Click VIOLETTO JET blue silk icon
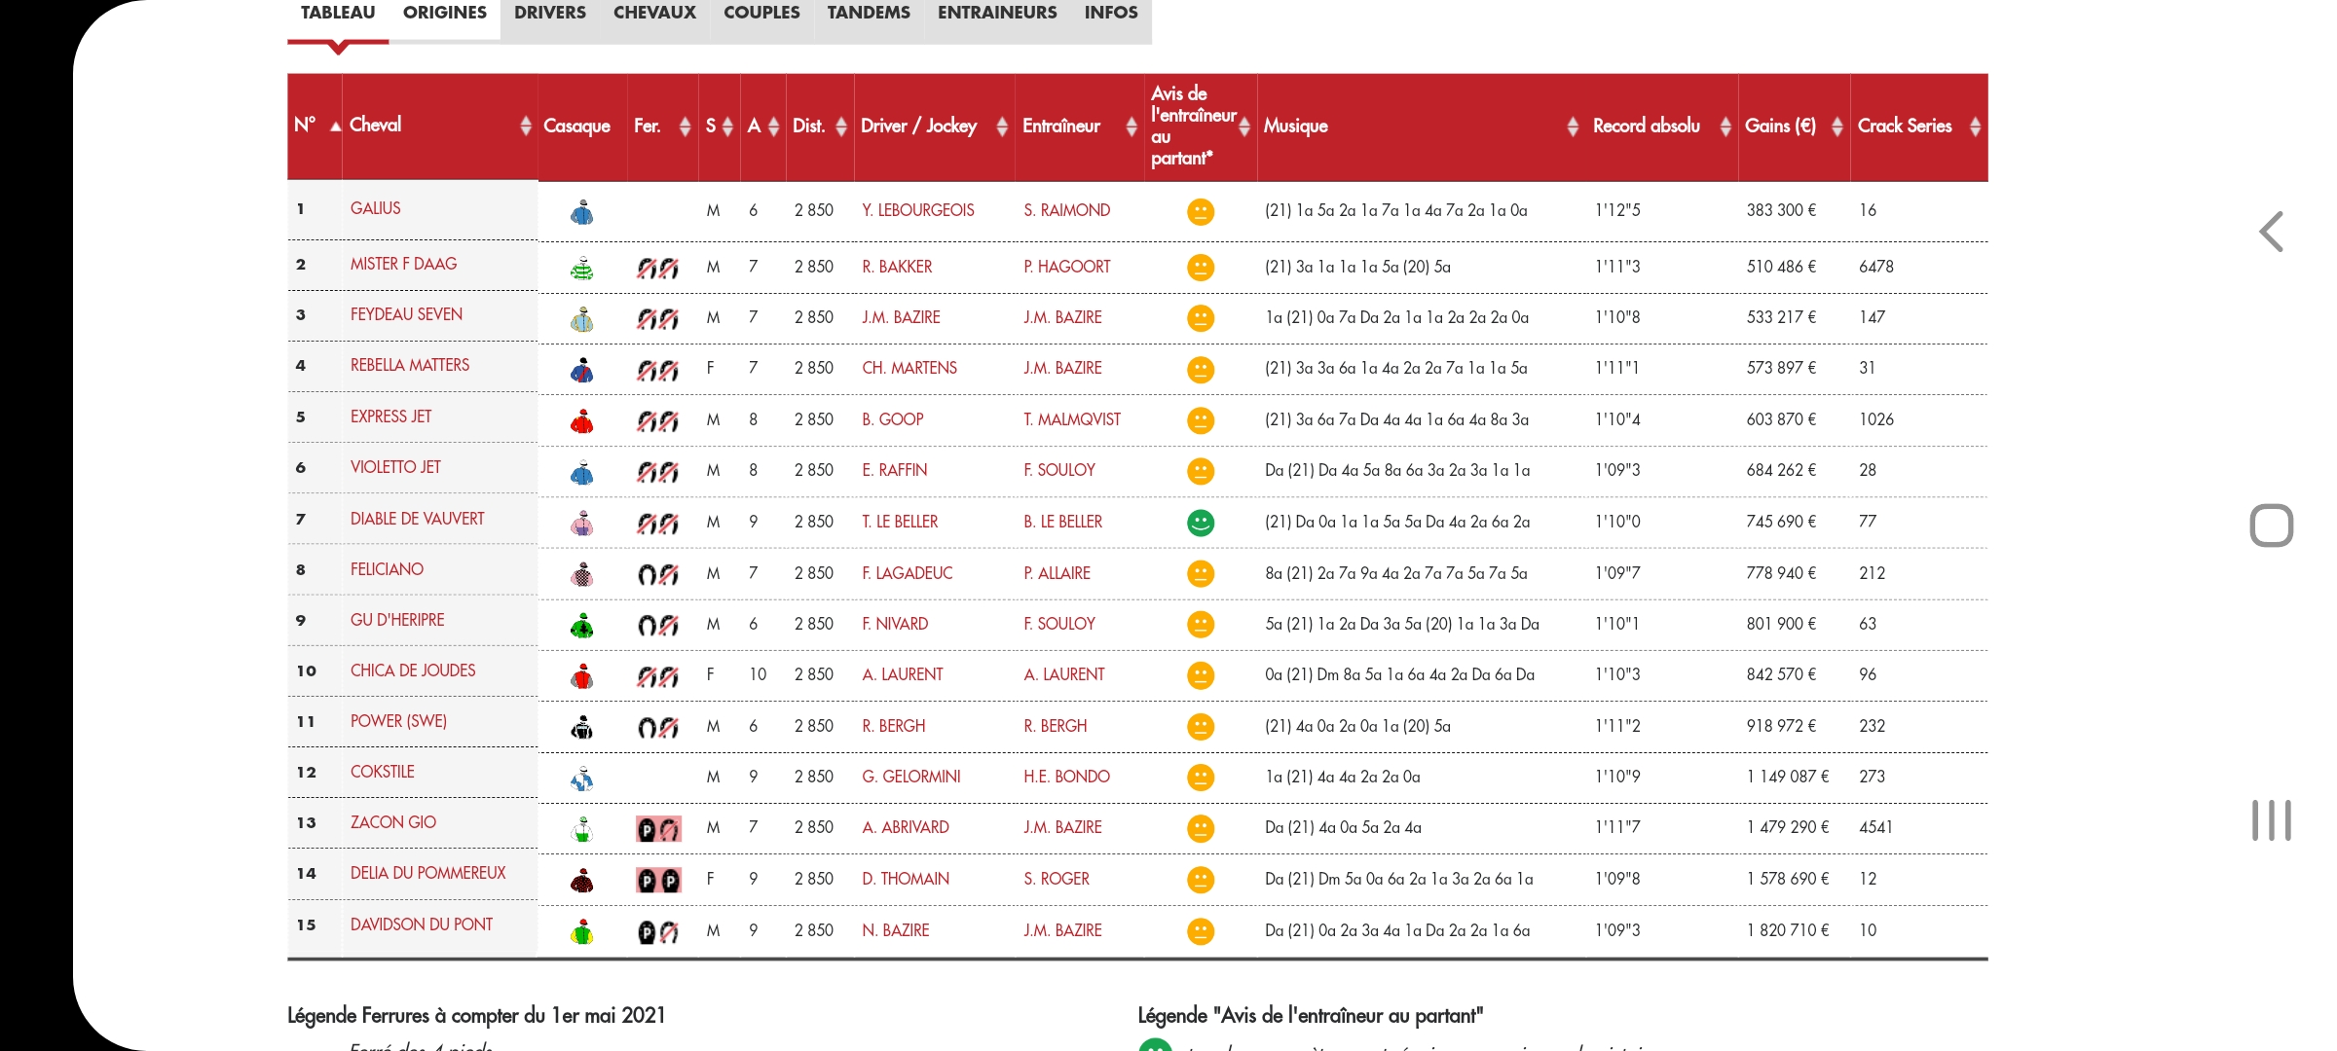The image size is (2337, 1051). click(x=582, y=473)
